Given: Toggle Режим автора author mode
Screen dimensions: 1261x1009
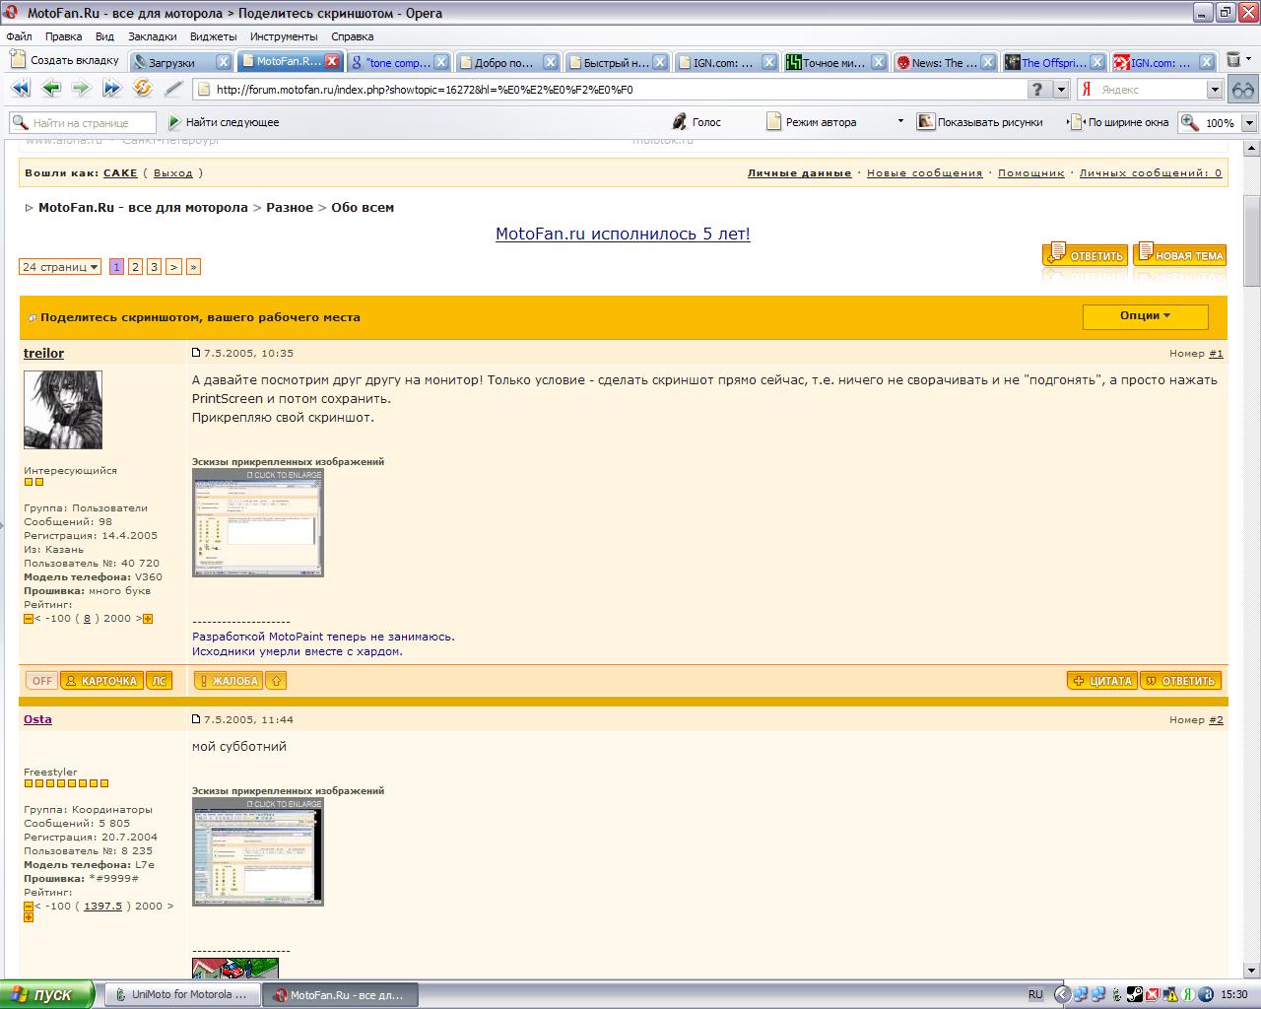Looking at the screenshot, I should point(812,122).
